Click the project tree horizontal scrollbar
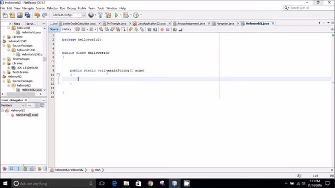This screenshot has height=188, width=335. pyautogui.click(x=21, y=94)
